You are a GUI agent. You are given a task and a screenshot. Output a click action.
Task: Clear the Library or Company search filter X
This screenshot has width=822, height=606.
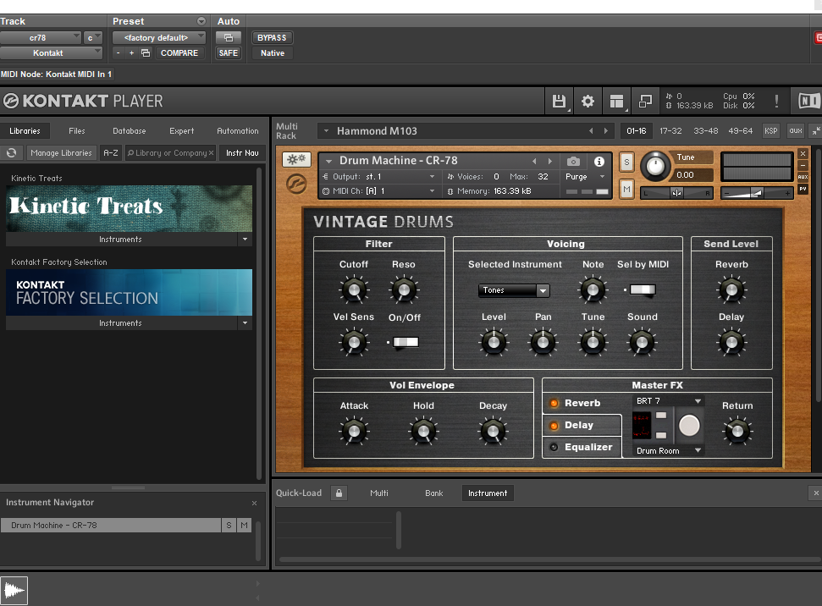tap(211, 153)
